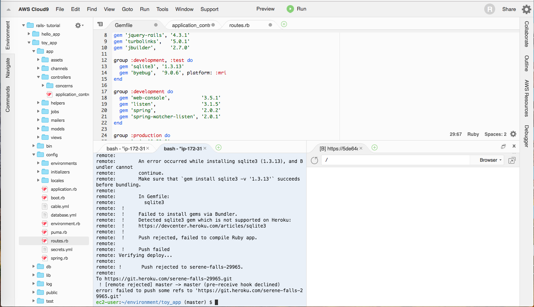Open the file list icon beside editor tabs
The height and width of the screenshot is (307, 534).
tap(100, 24)
